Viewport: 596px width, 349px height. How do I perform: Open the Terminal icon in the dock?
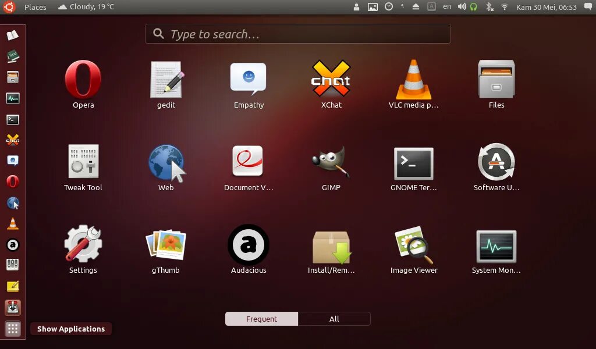[x=13, y=120]
